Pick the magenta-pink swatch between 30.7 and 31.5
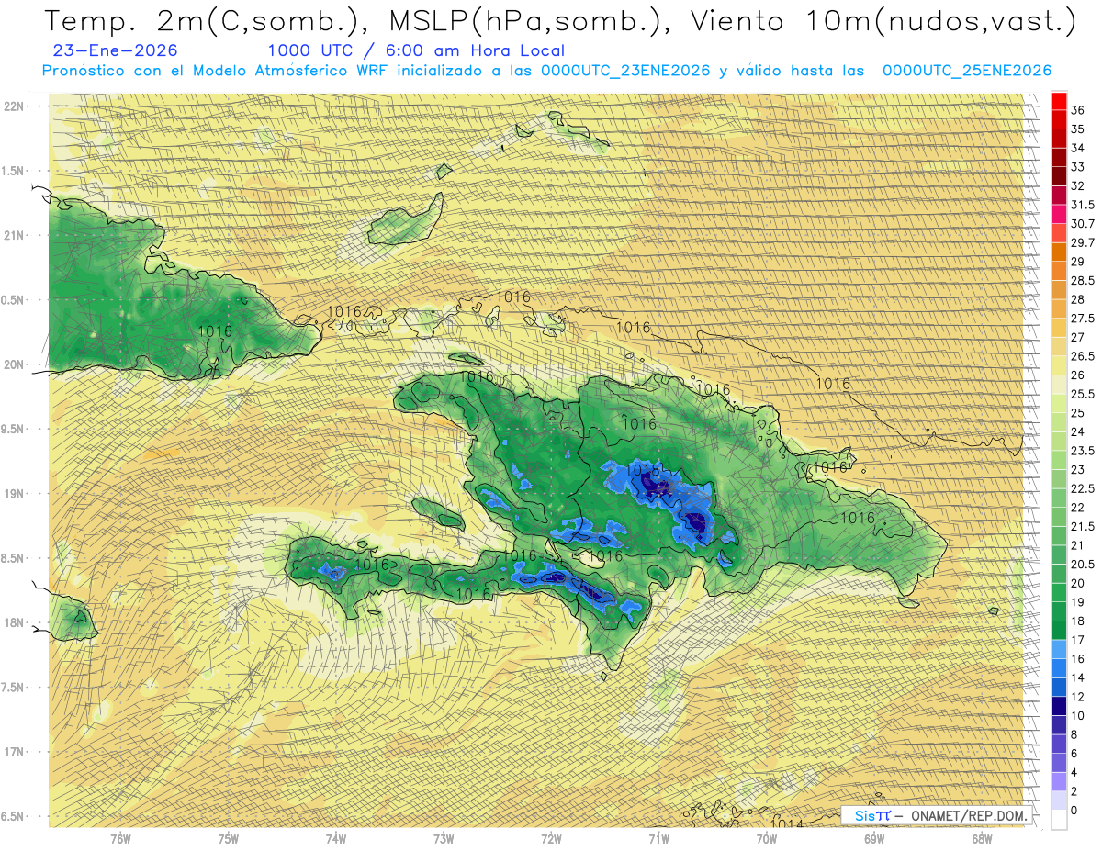 click(1059, 214)
